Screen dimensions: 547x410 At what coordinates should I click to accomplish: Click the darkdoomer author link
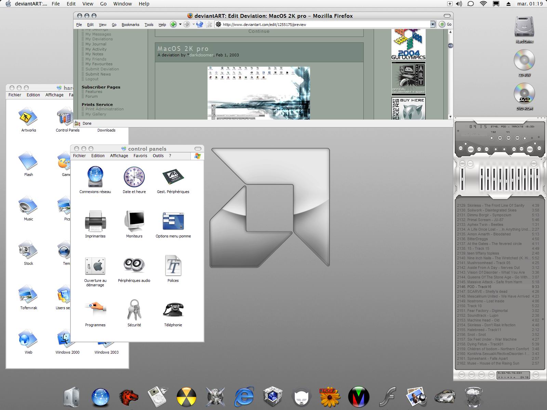coord(201,55)
